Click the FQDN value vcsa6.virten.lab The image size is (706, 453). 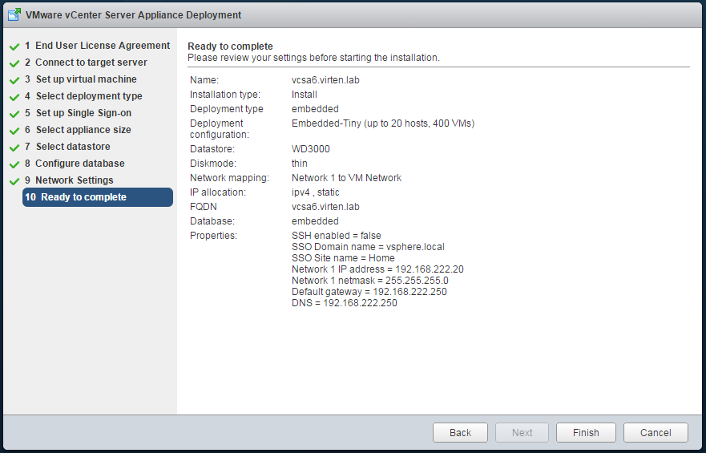click(x=325, y=207)
